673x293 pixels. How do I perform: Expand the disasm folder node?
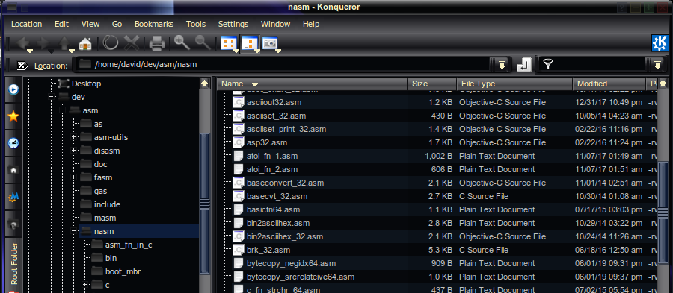click(74, 151)
